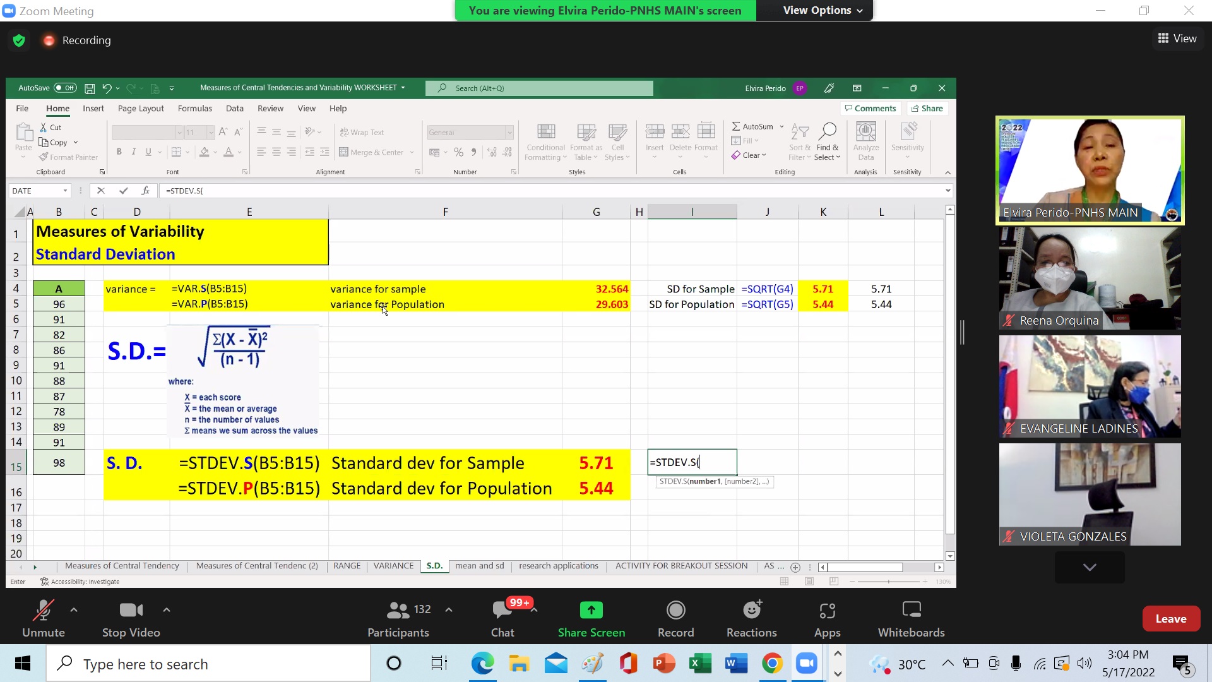
Task: Open the Zoom Apps icon
Action: (x=827, y=610)
